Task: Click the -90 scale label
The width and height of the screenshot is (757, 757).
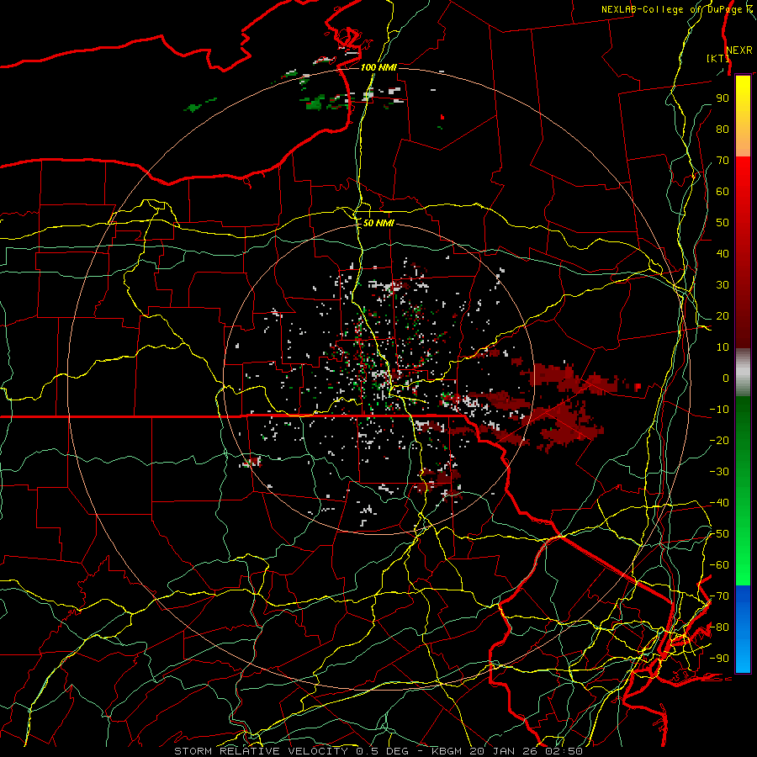Action: (719, 659)
